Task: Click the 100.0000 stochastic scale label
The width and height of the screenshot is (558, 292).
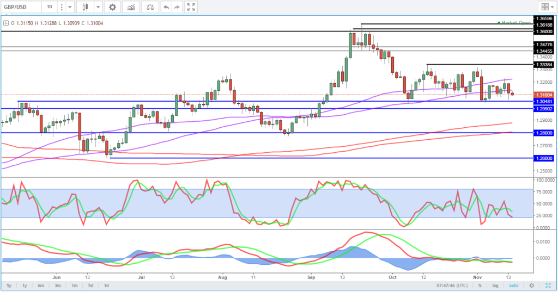Action: [x=545, y=180]
